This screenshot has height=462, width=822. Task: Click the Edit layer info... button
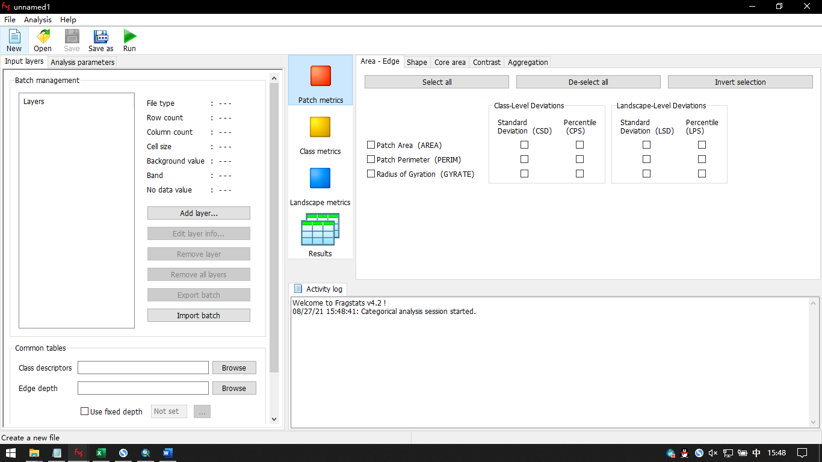point(199,234)
